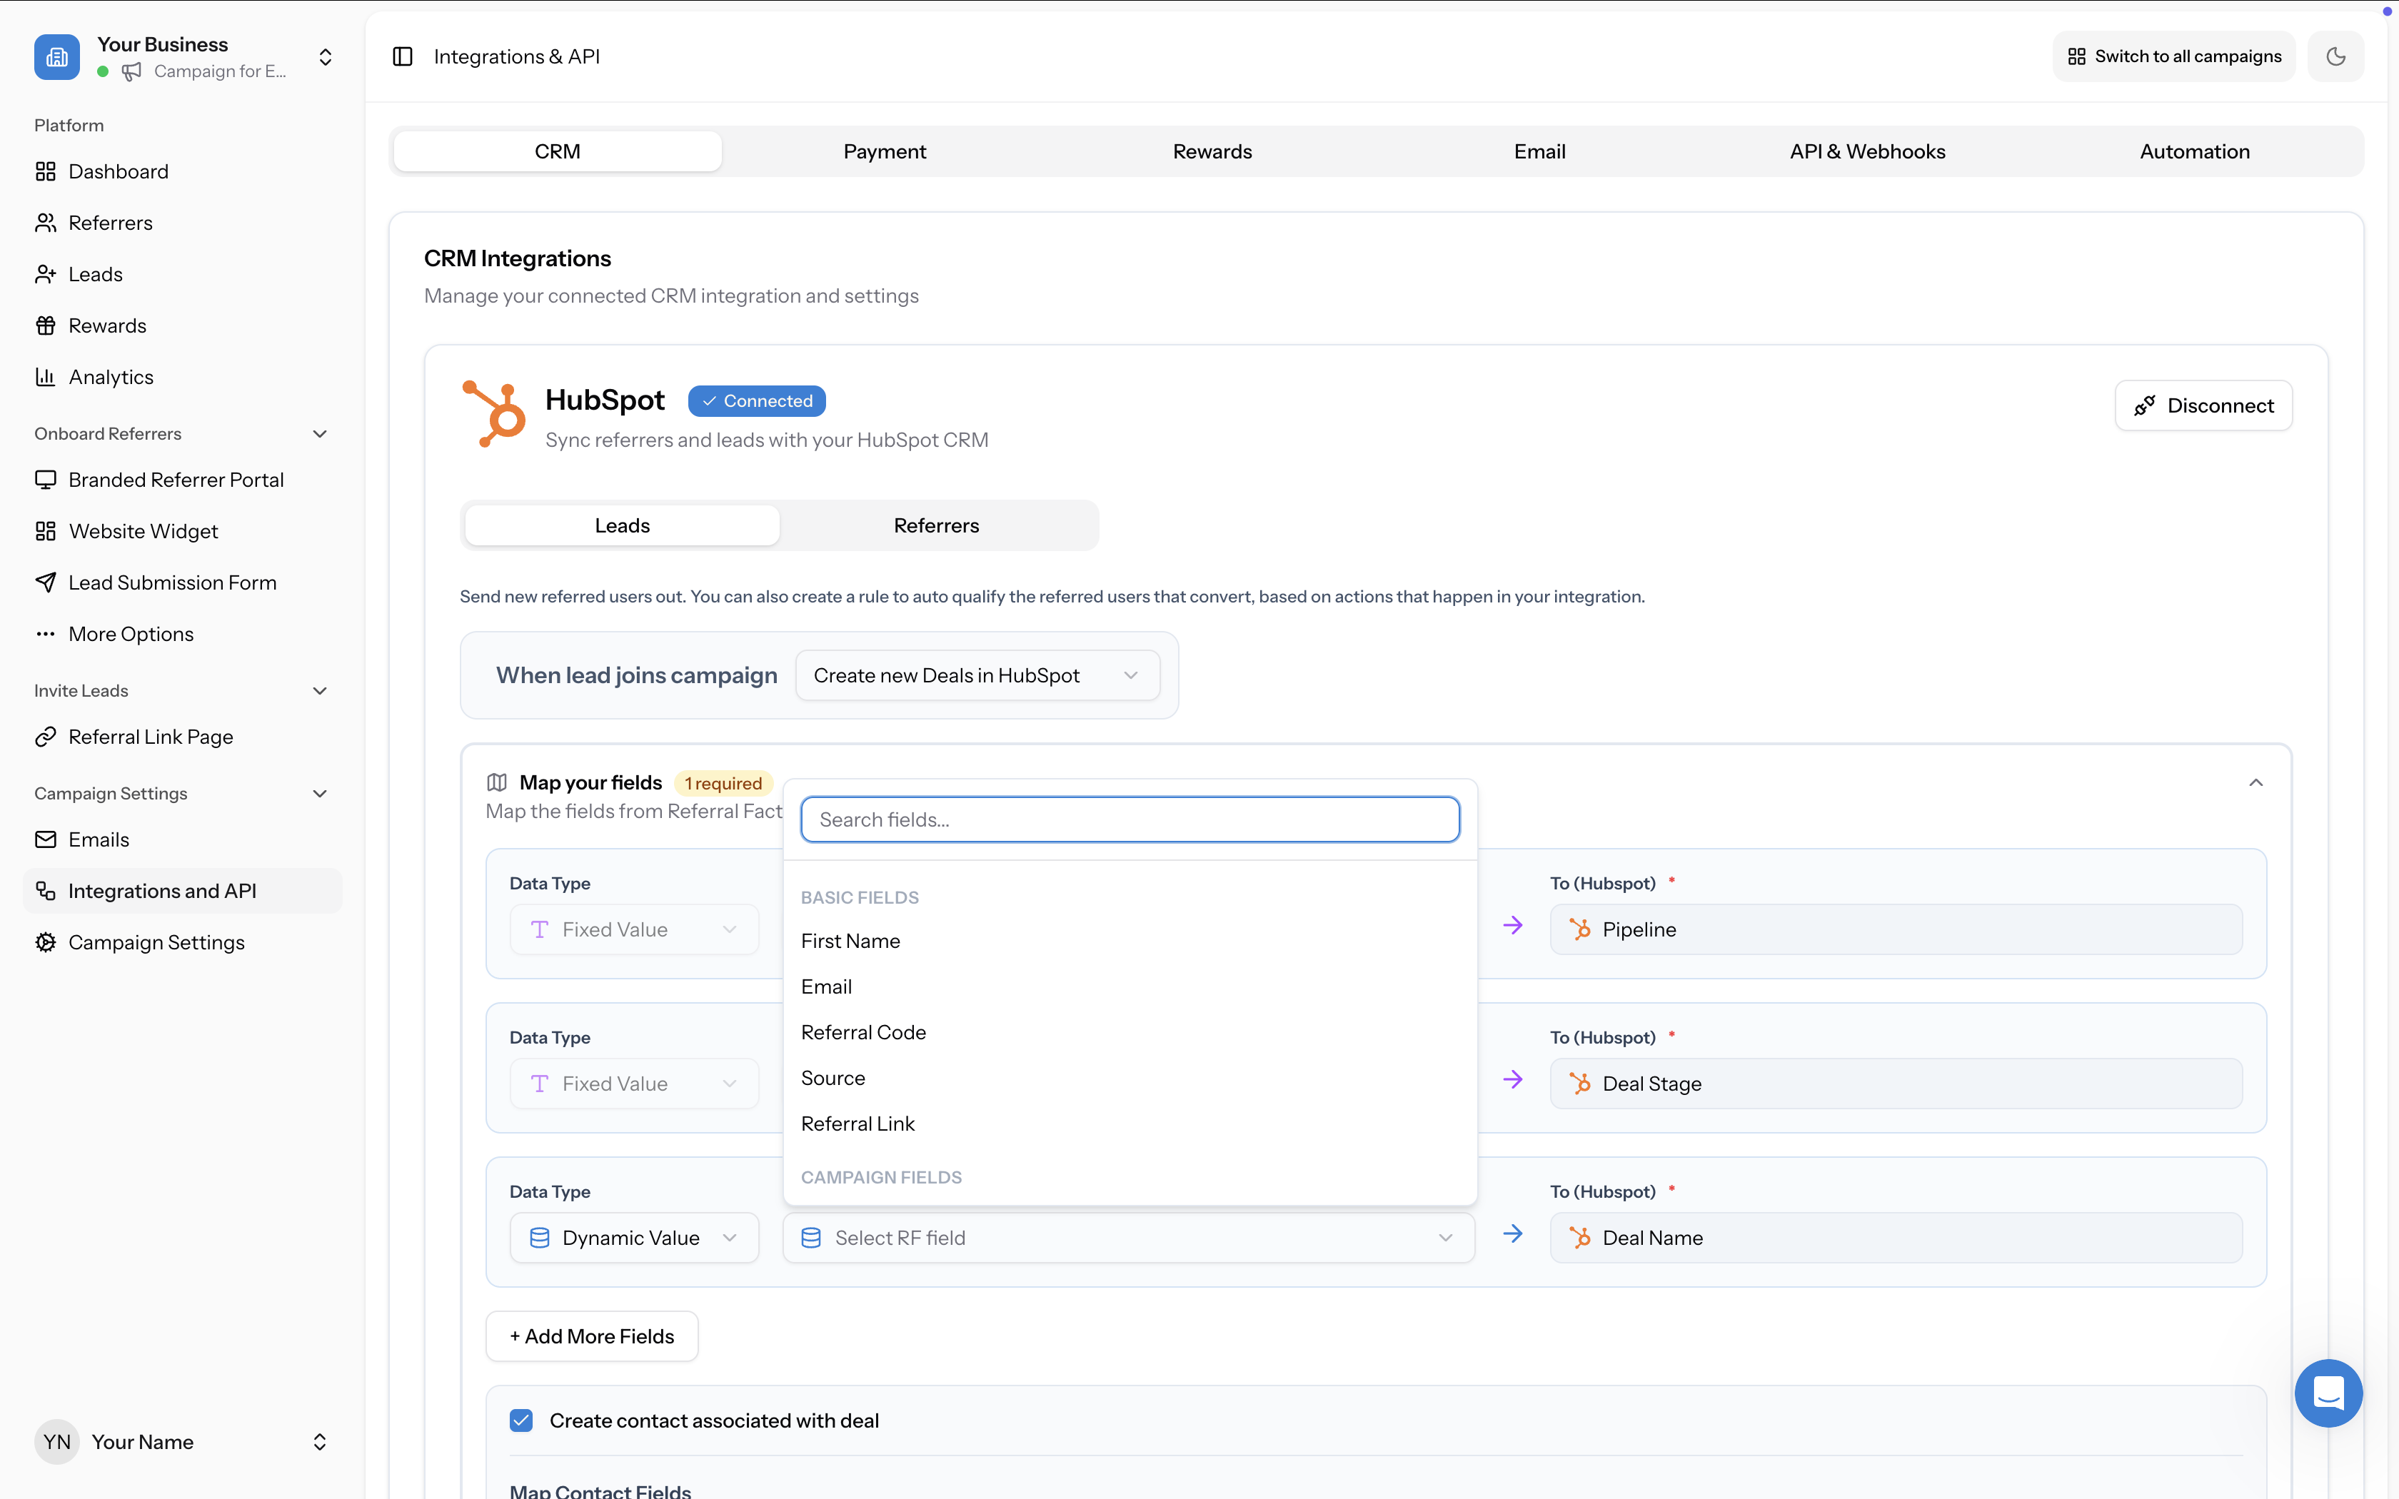Click Add More Fields button

click(591, 1336)
